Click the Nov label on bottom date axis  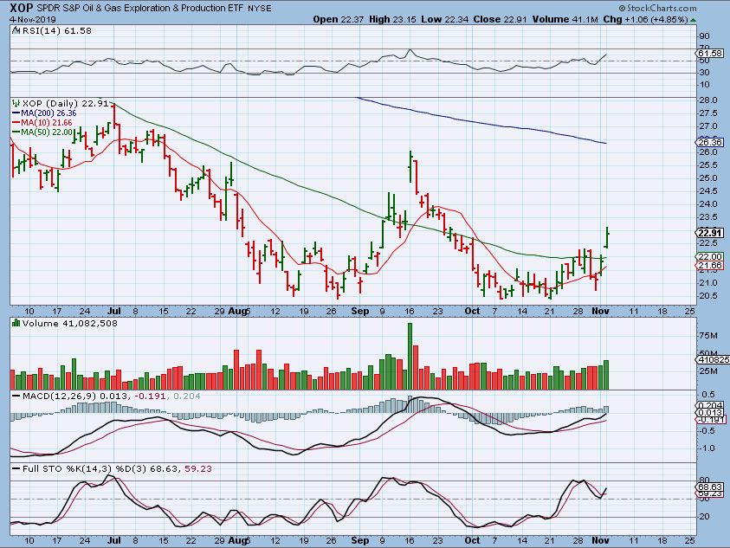coord(596,538)
